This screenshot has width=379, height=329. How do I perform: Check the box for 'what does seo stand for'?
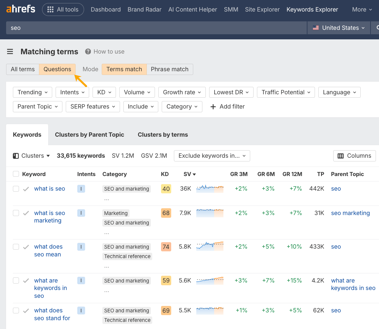(16, 310)
